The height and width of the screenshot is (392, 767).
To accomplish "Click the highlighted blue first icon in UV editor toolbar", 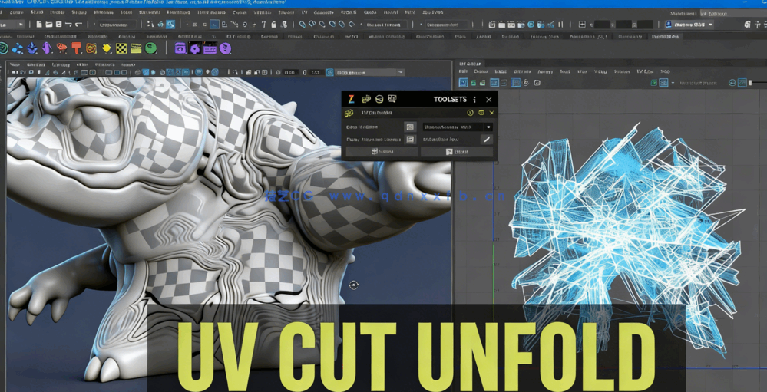I will 463,83.
